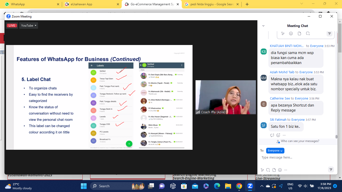Open Google Chrome from the taskbar
Viewport: 342px width, 192px height.
pyautogui.click(x=239, y=186)
